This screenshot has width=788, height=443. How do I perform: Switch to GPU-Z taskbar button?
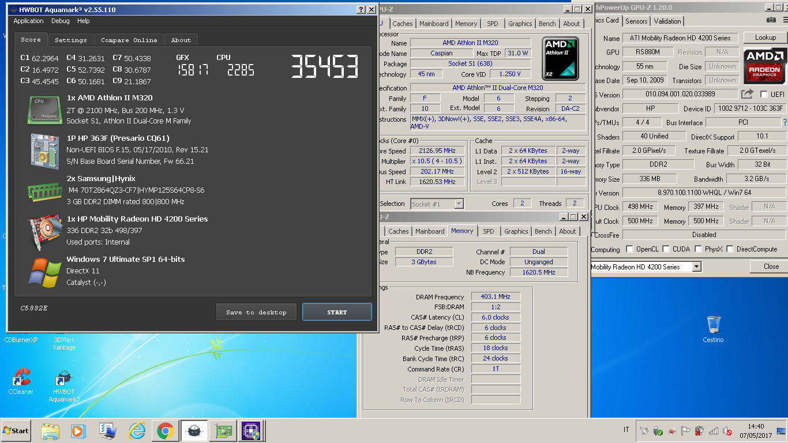223,431
